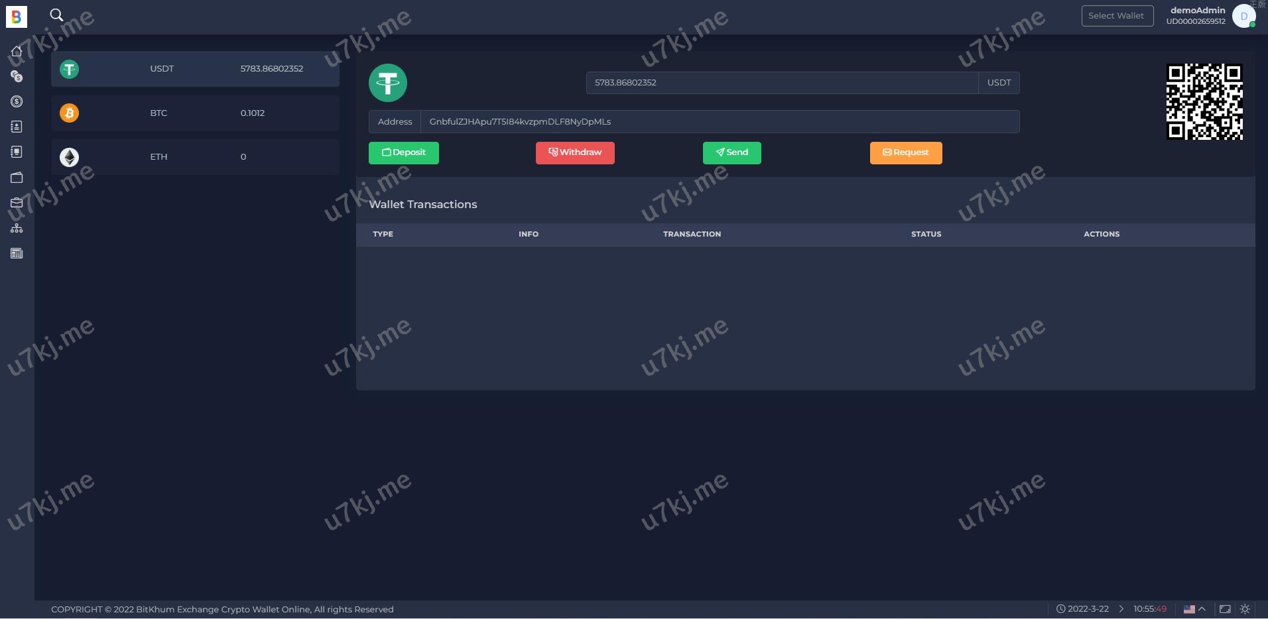Open the home icon in sidebar

click(x=17, y=51)
